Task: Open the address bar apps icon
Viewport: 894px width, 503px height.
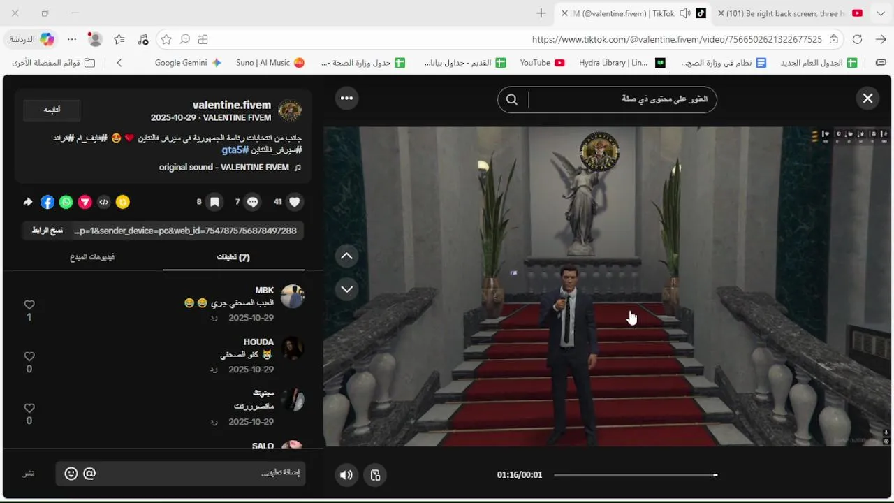Action: (203, 39)
